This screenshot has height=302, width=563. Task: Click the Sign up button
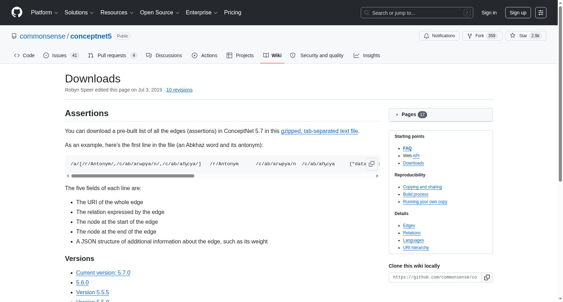(x=518, y=13)
